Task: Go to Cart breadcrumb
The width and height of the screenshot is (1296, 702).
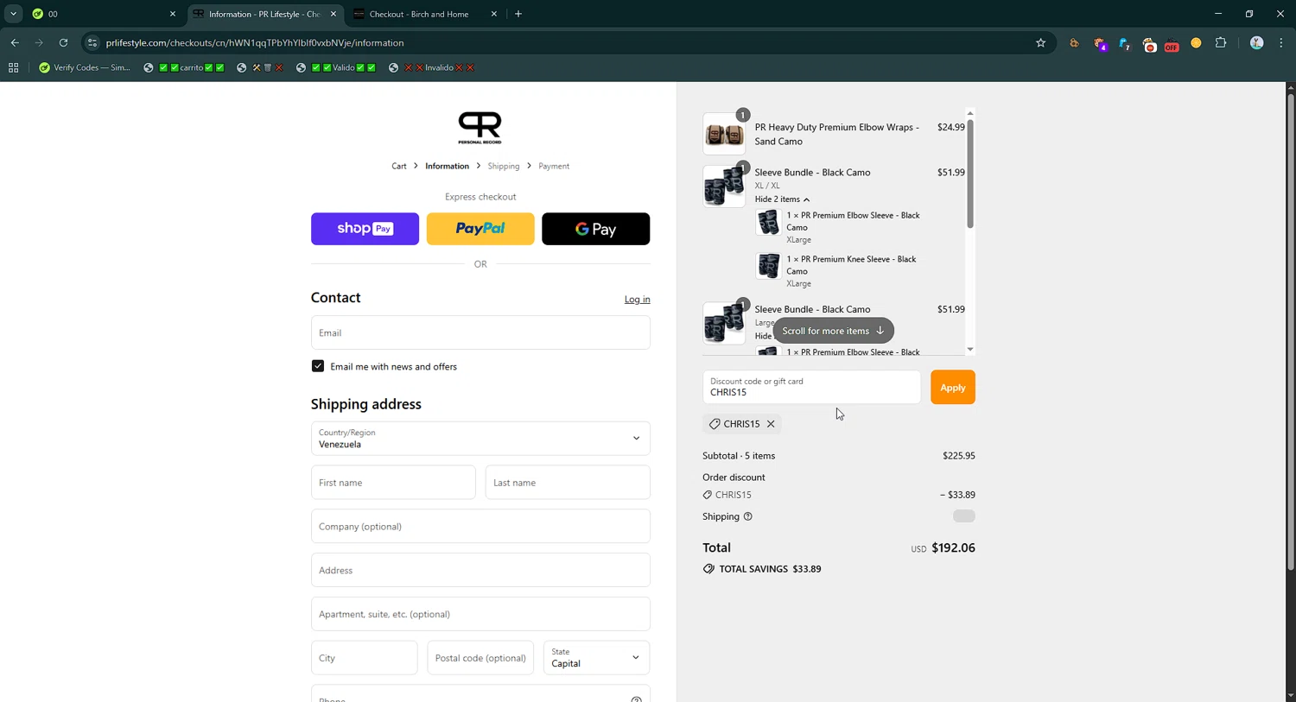Action: [x=399, y=166]
